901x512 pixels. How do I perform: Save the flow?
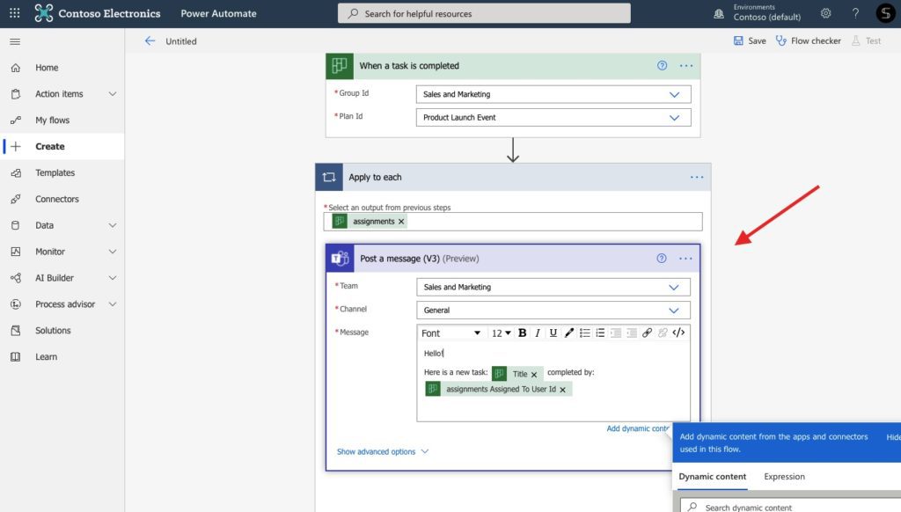[x=750, y=40]
